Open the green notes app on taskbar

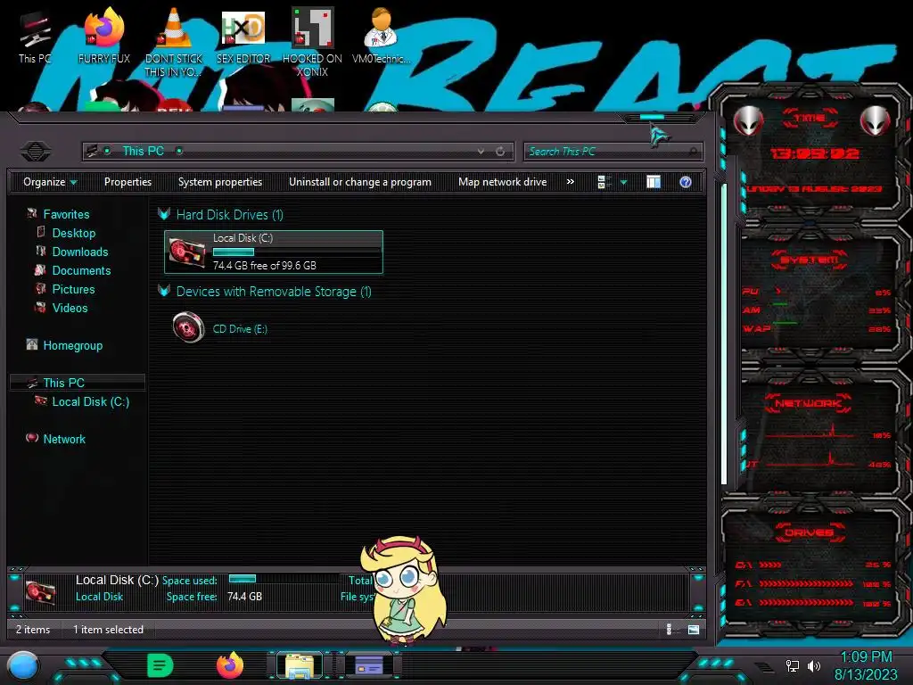[160, 665]
